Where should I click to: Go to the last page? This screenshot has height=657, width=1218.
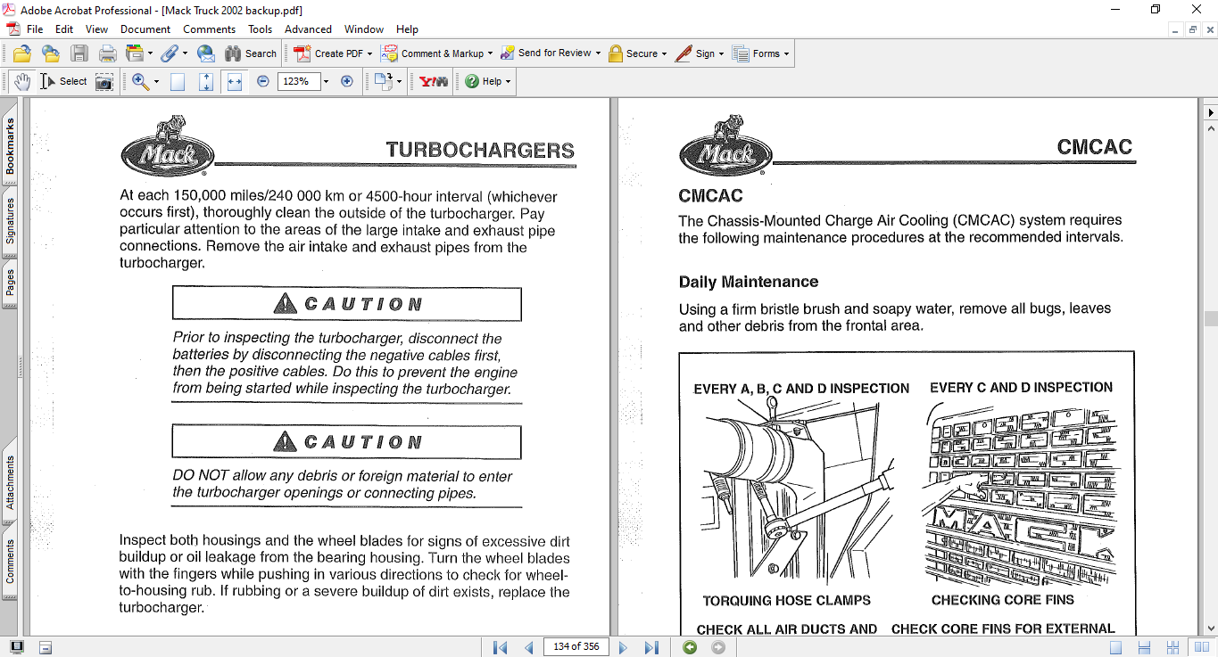[x=651, y=647]
